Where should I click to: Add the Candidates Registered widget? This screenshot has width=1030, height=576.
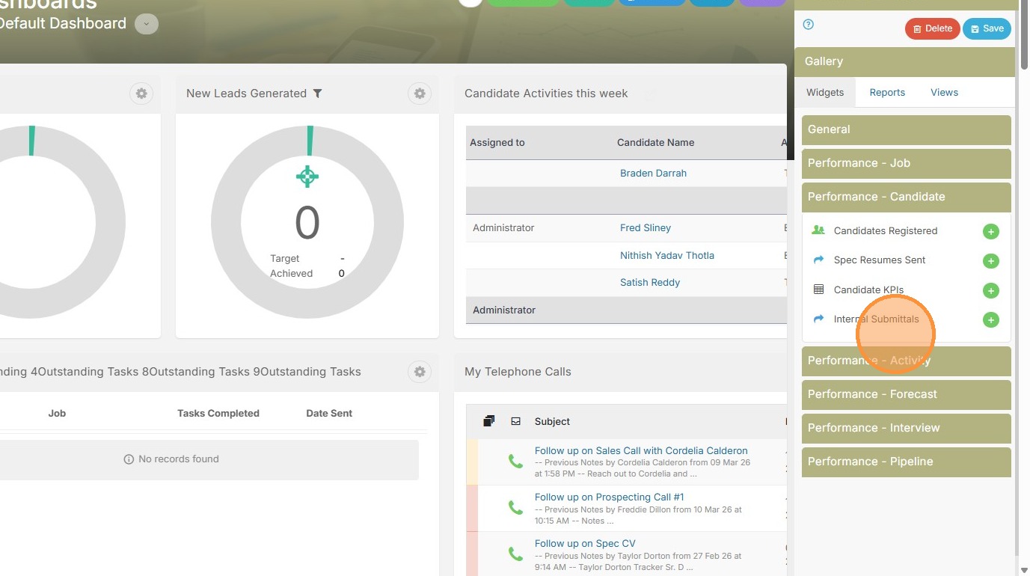click(990, 232)
